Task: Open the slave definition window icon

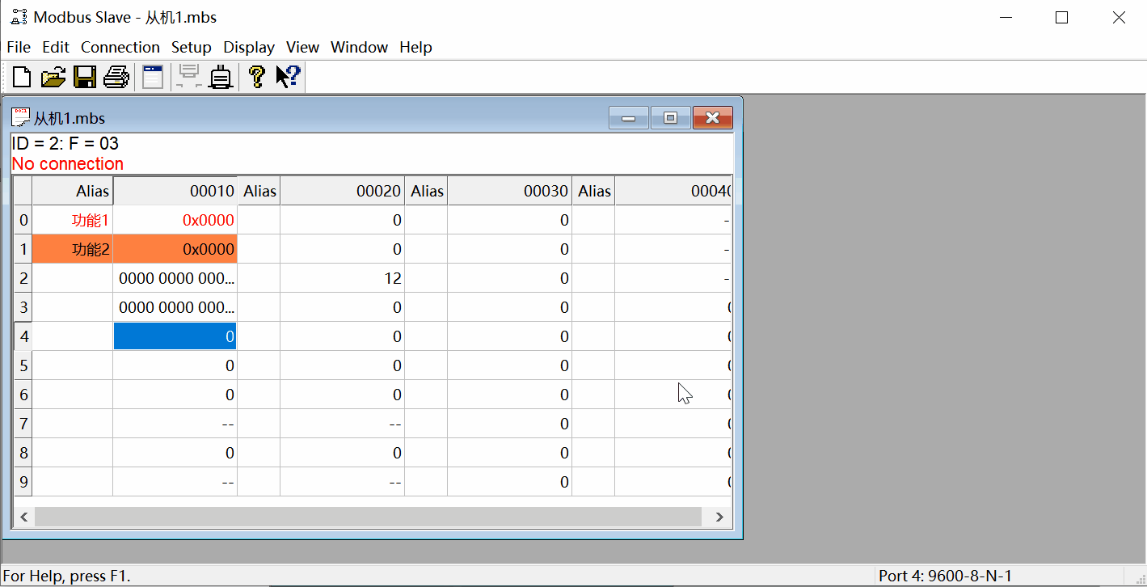Action: (153, 77)
